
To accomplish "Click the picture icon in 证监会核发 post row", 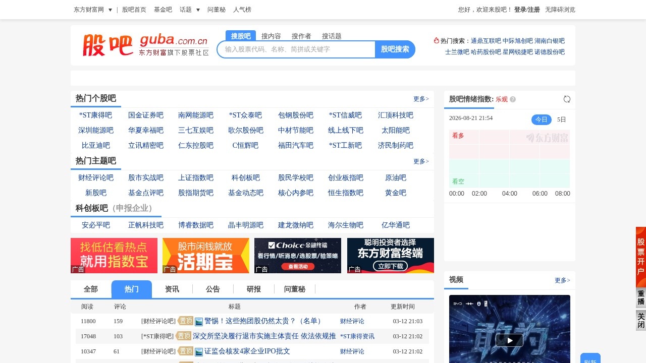I will pyautogui.click(x=199, y=352).
